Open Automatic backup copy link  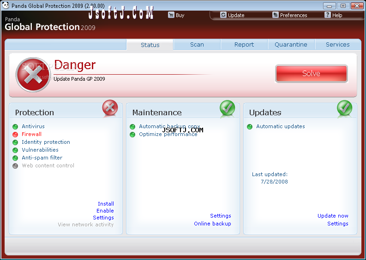click(x=169, y=126)
